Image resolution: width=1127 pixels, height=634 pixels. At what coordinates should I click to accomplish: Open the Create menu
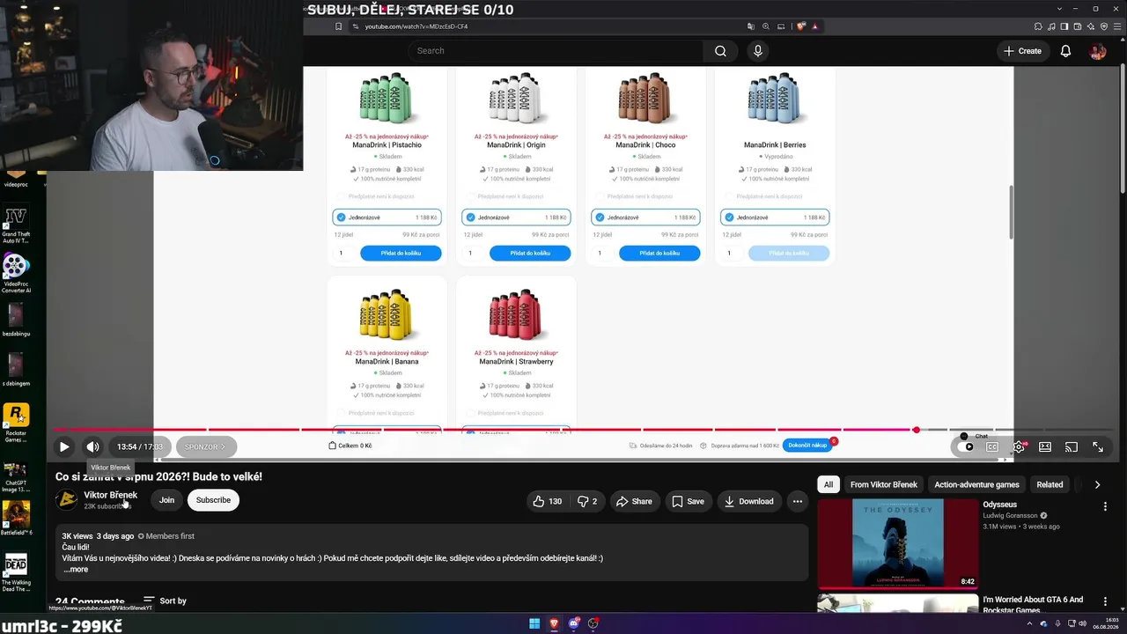[x=1023, y=51]
